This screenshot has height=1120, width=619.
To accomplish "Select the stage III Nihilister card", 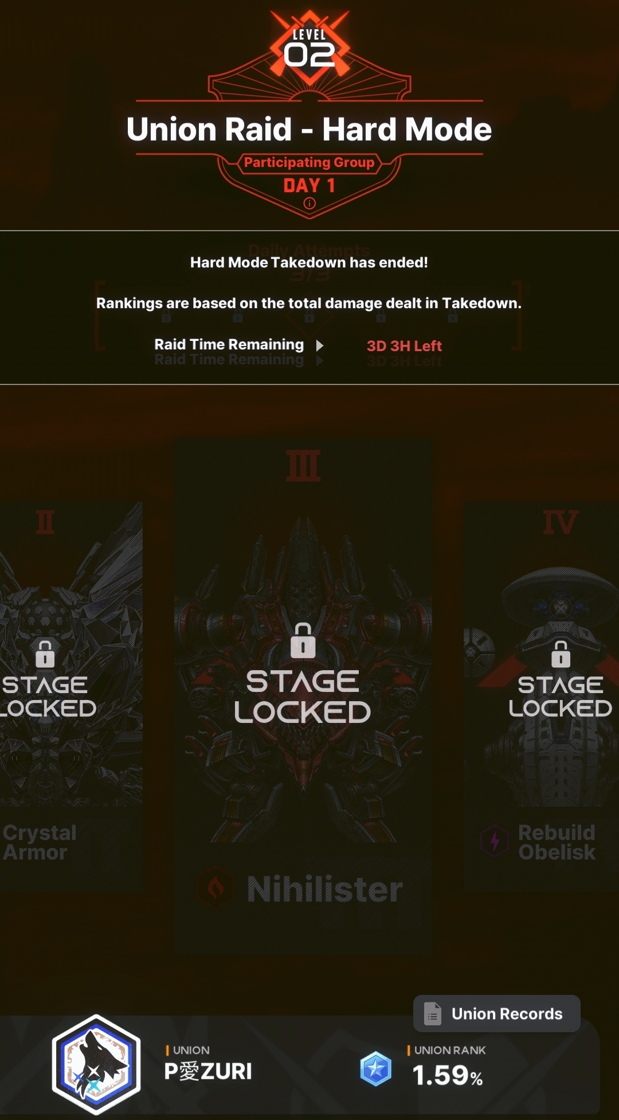I will click(303, 697).
